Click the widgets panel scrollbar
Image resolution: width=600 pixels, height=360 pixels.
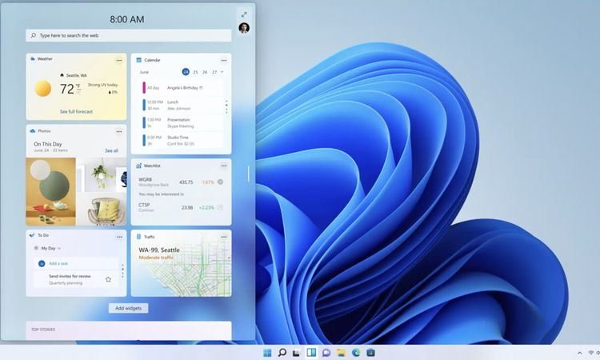click(248, 173)
